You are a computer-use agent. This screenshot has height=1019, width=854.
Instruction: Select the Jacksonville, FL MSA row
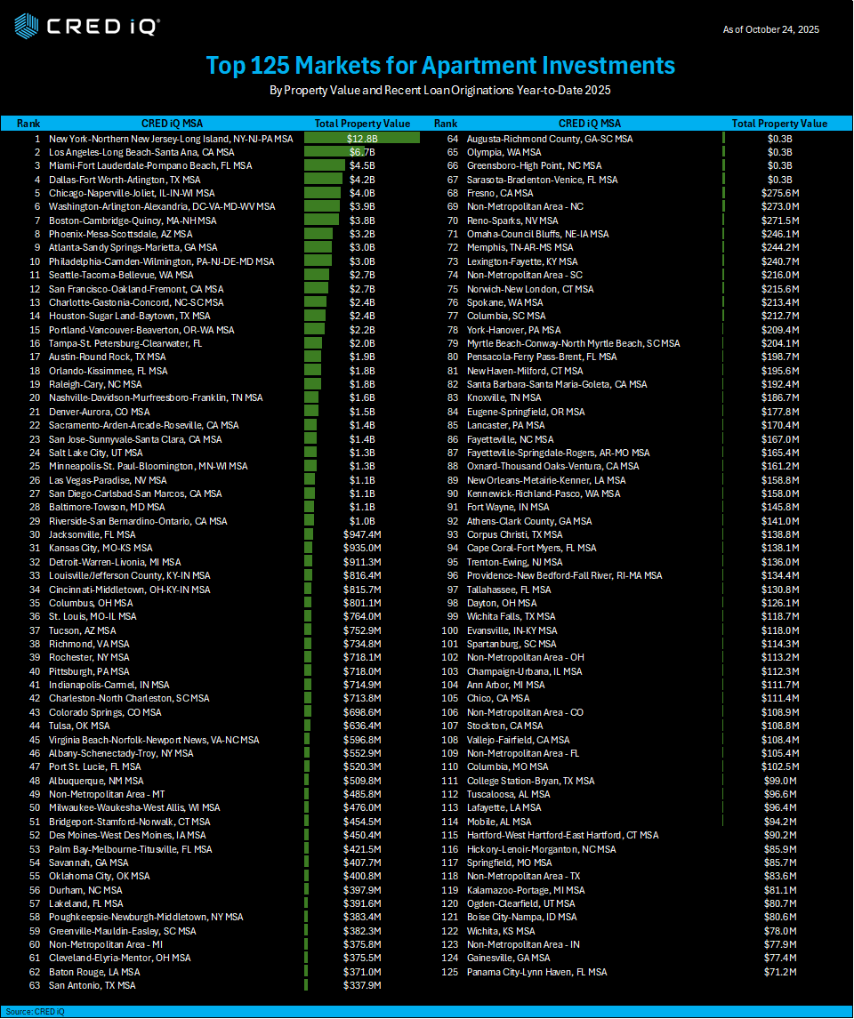(x=92, y=534)
